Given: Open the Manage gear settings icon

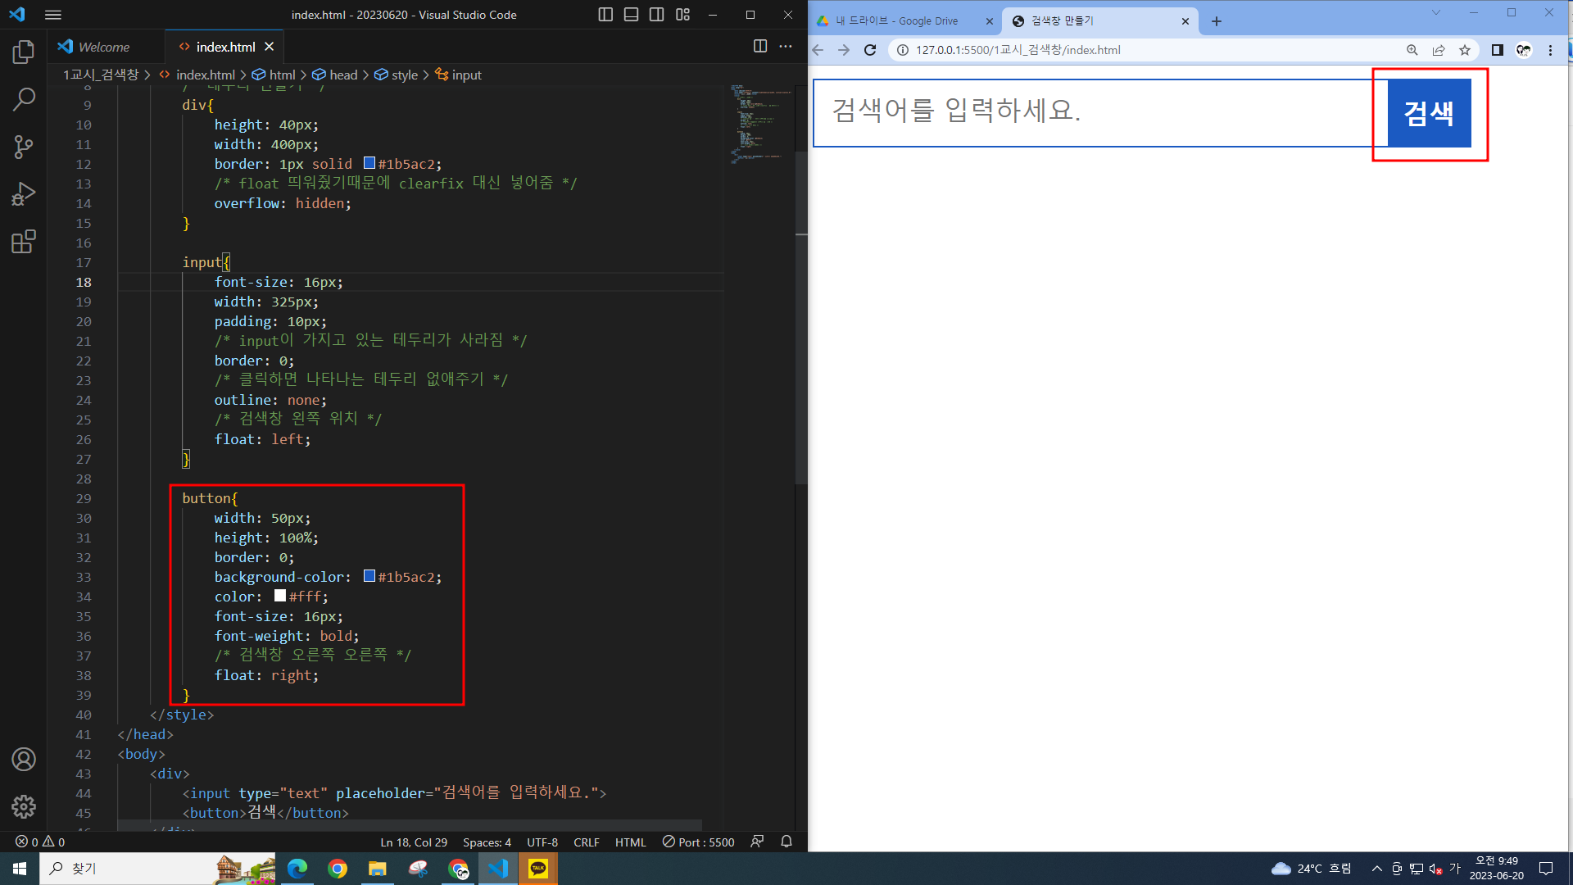Looking at the screenshot, I should click(x=24, y=807).
